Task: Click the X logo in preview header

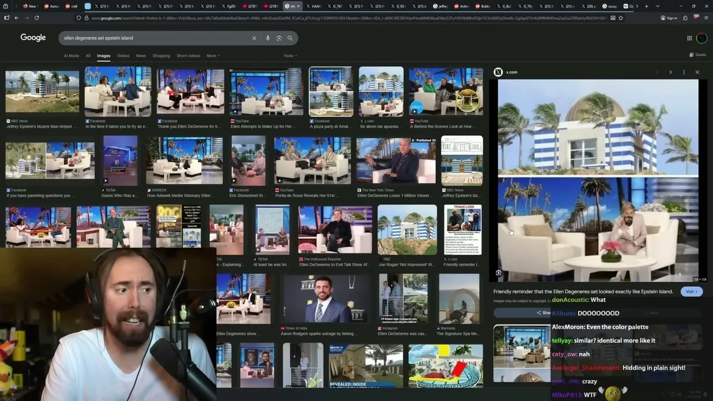Action: (x=498, y=72)
